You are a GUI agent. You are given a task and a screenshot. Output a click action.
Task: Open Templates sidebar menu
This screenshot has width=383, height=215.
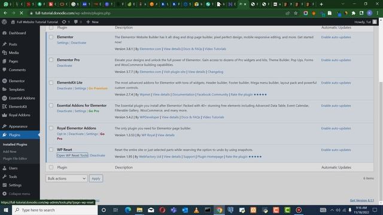pos(17,90)
